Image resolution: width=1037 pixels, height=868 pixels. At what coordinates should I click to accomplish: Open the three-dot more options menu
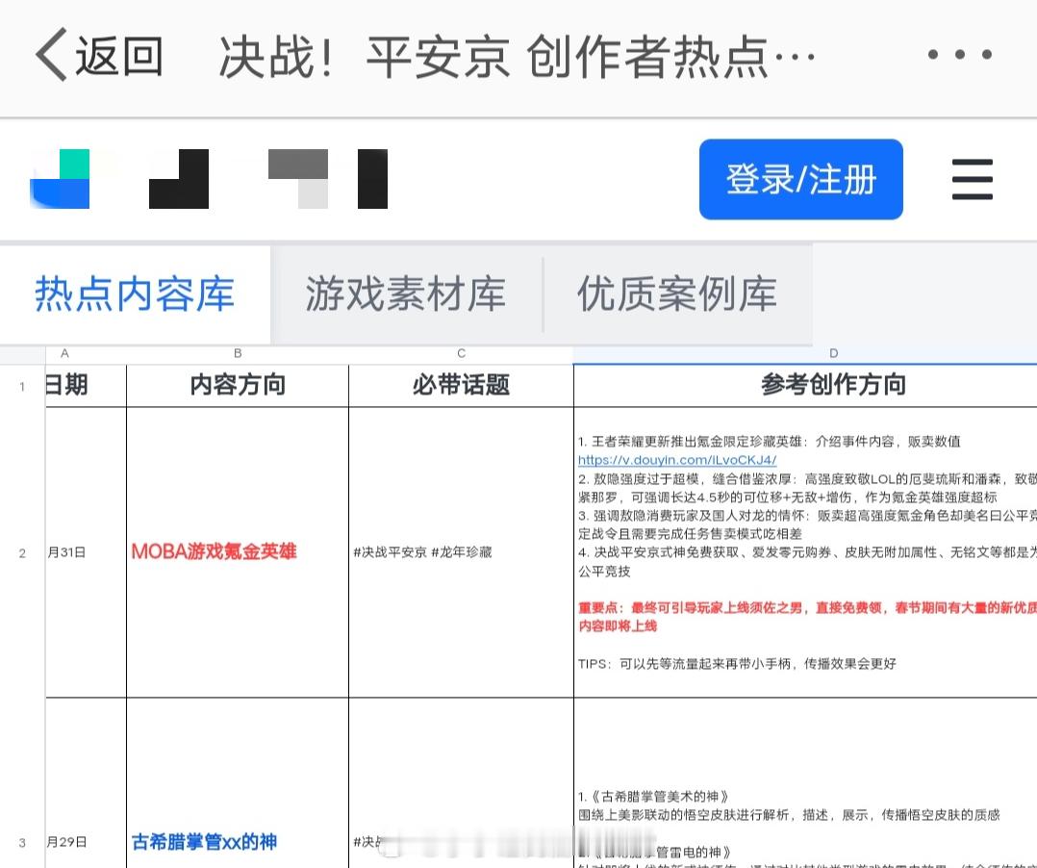coord(960,54)
